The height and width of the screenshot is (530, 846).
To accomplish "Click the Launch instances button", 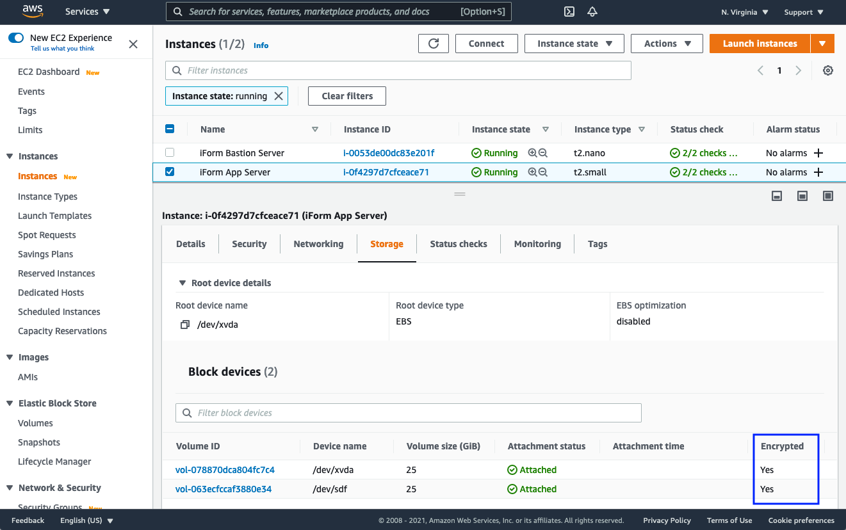I will coord(760,44).
